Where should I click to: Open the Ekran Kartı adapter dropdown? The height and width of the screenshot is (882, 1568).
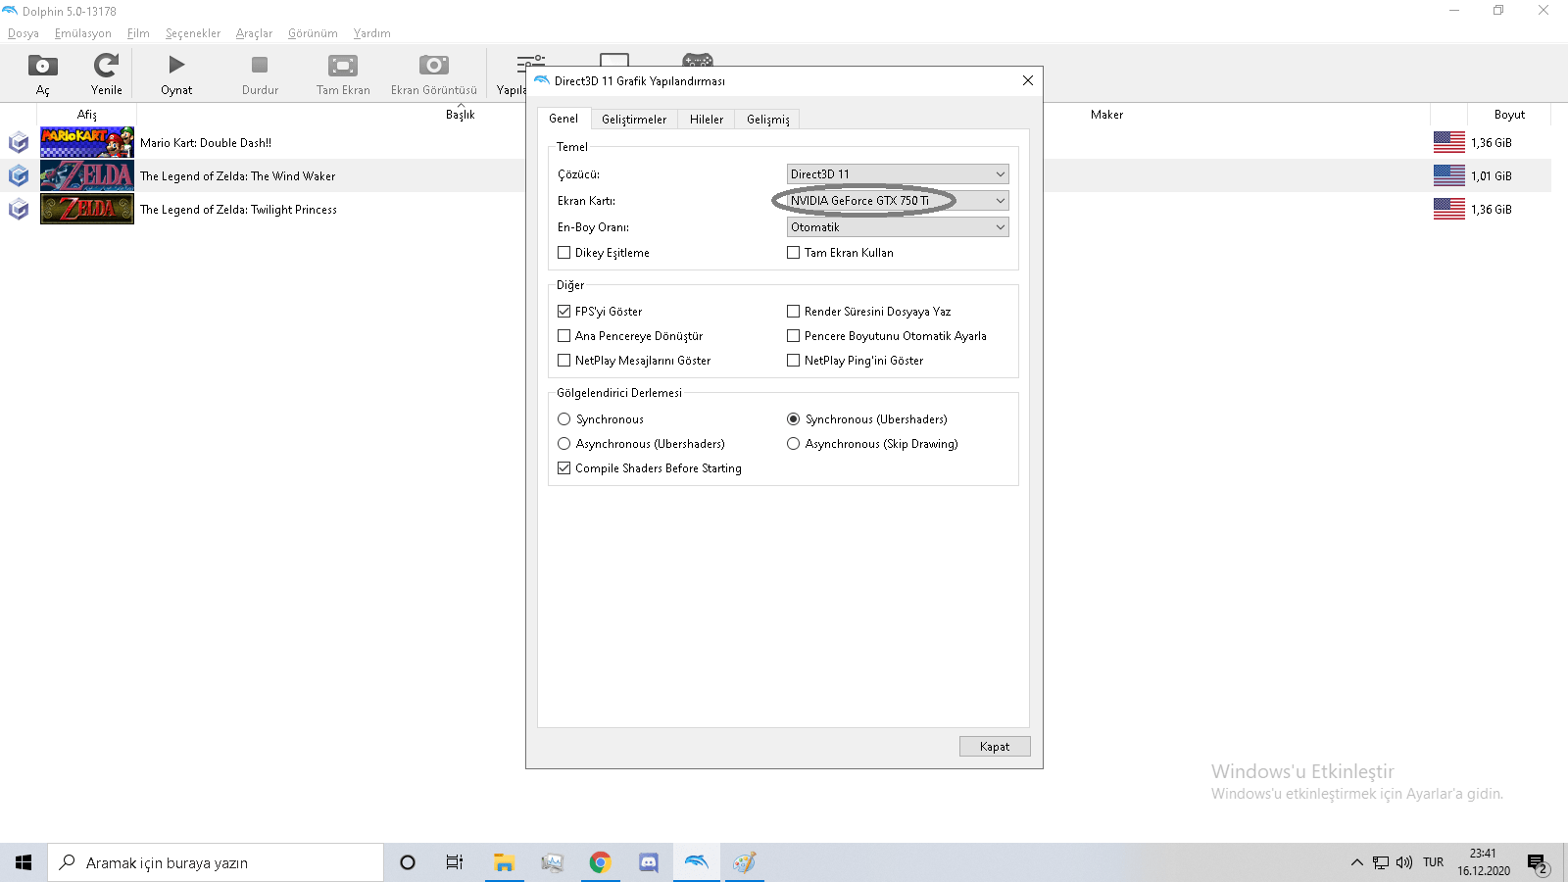(x=898, y=201)
